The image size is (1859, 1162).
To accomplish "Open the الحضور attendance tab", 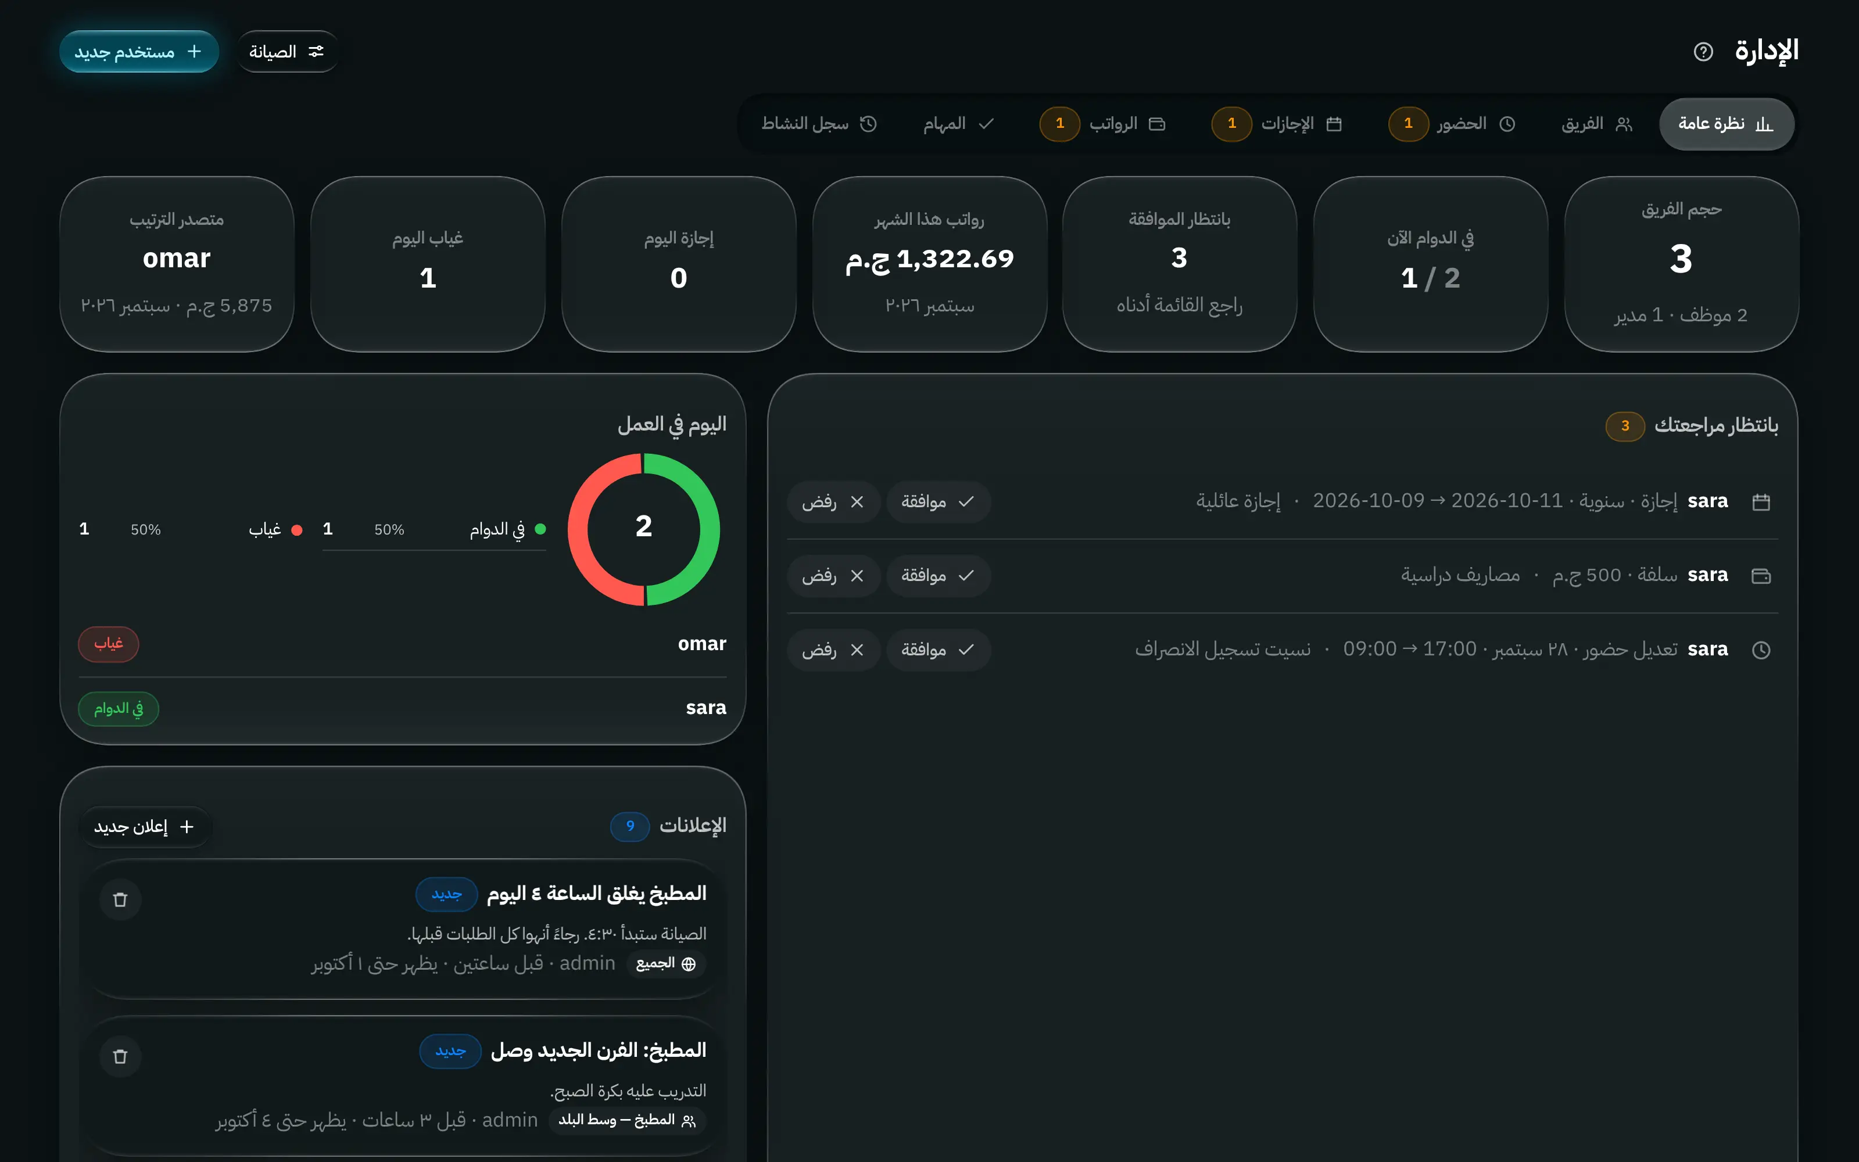I will tap(1452, 124).
